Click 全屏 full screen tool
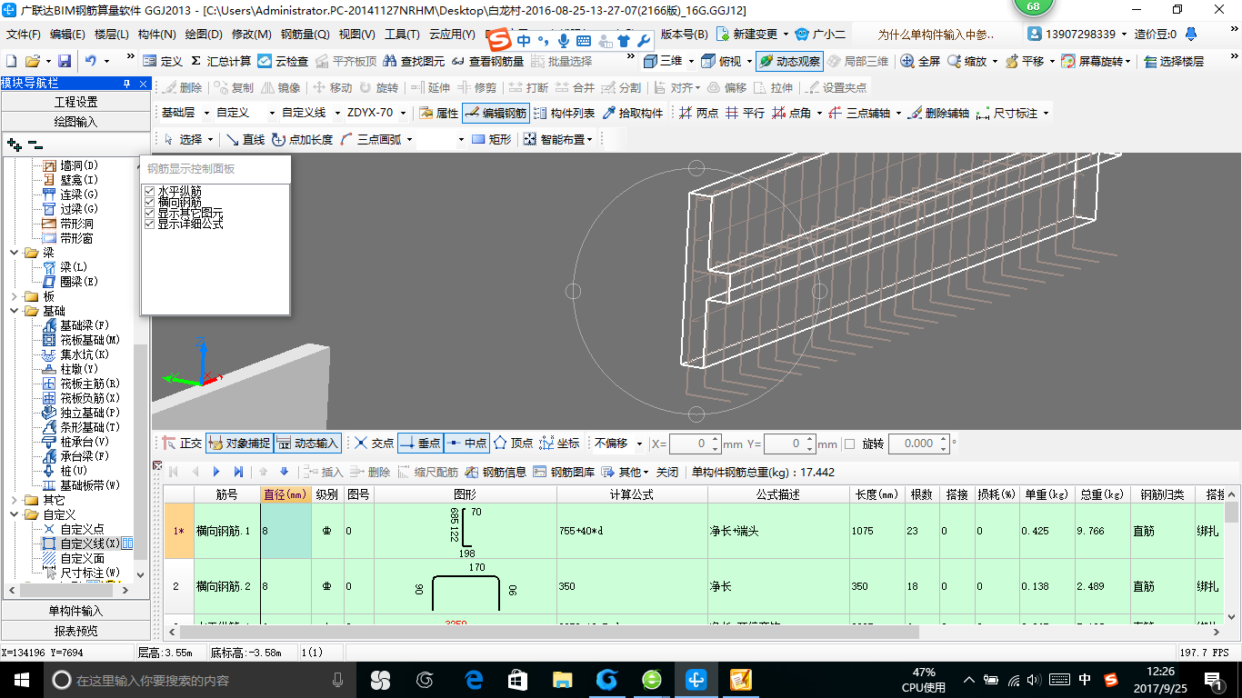 click(x=920, y=61)
